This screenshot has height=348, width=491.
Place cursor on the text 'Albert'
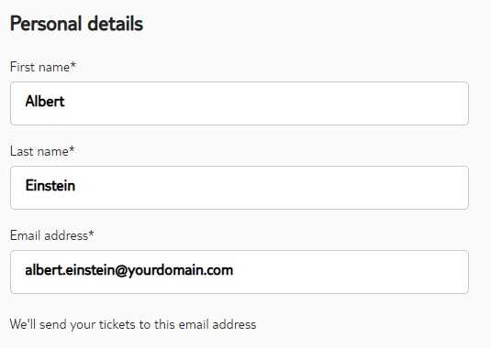pyautogui.click(x=45, y=102)
